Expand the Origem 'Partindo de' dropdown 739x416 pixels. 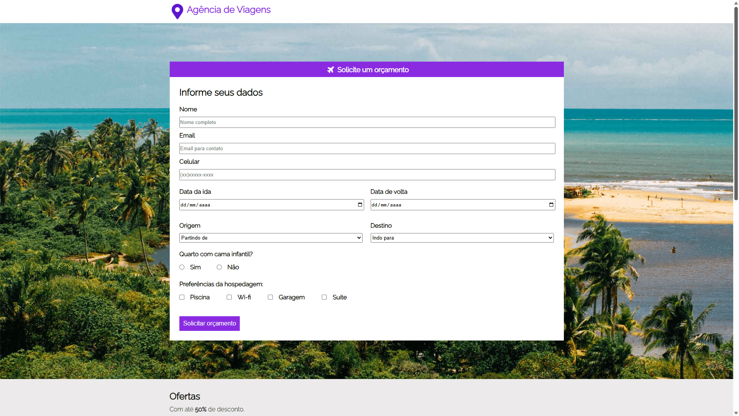[x=271, y=238]
